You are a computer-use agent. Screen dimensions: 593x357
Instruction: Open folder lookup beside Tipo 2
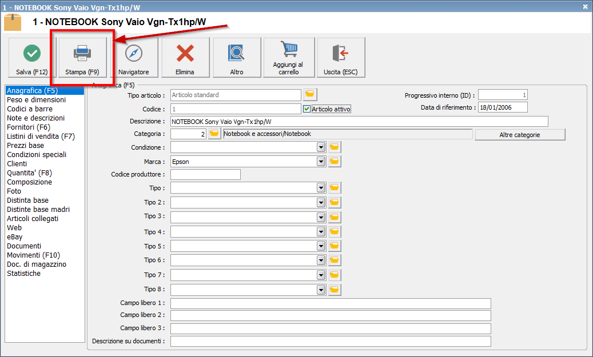point(335,202)
